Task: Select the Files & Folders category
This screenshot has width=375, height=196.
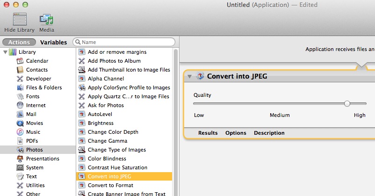Action: (x=43, y=87)
